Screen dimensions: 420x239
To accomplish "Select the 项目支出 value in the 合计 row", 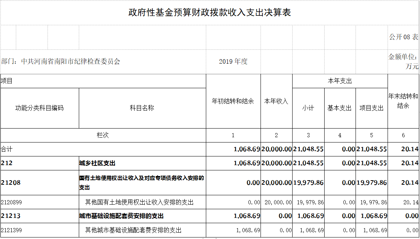I will tap(371, 149).
